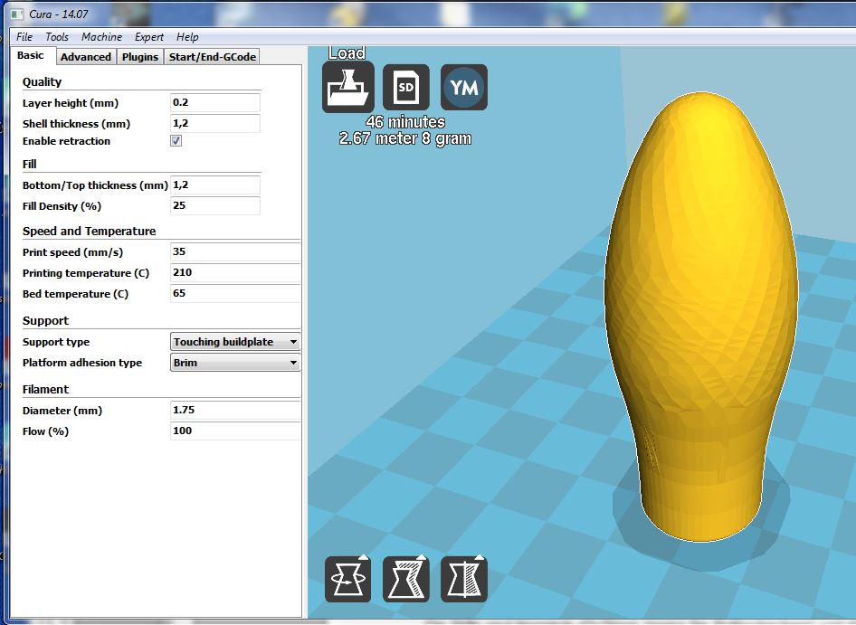The height and width of the screenshot is (625, 856).
Task: Click the YM YouMagine share icon
Action: pos(464,88)
